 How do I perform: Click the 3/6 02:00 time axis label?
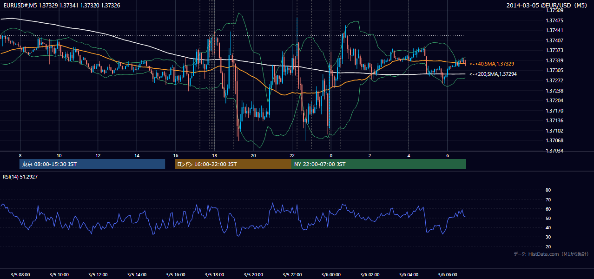370,274
